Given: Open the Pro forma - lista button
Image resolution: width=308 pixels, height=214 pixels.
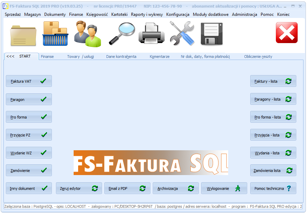Looking at the screenshot, I should point(273,117).
